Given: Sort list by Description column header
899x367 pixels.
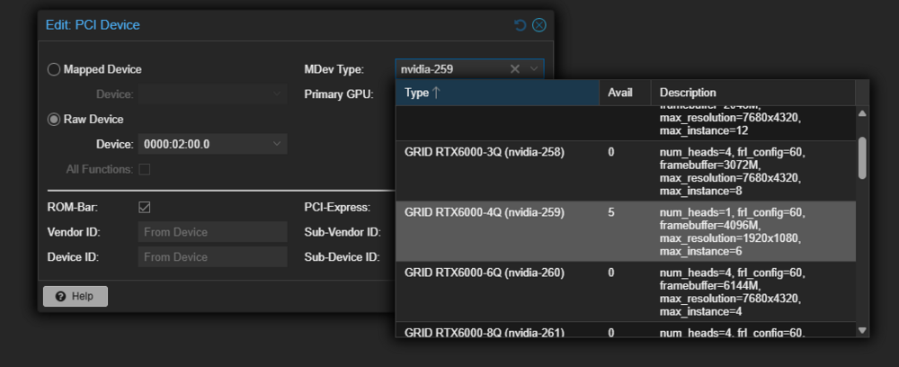Looking at the screenshot, I should (752, 93).
